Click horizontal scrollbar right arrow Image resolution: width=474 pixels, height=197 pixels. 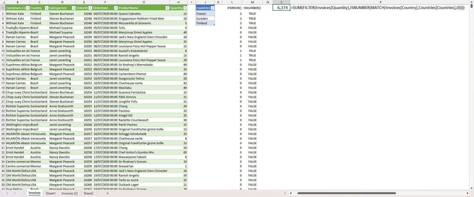tap(467, 193)
